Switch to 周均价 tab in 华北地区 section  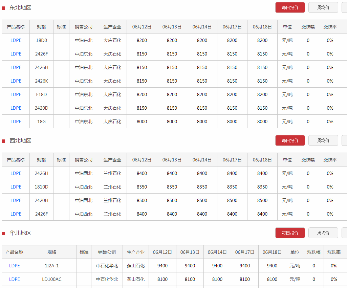pyautogui.click(x=323, y=233)
